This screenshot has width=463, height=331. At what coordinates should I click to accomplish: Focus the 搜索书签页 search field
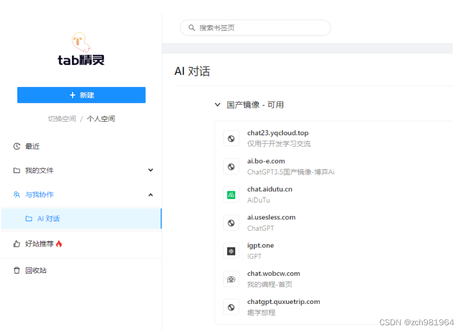(x=255, y=28)
